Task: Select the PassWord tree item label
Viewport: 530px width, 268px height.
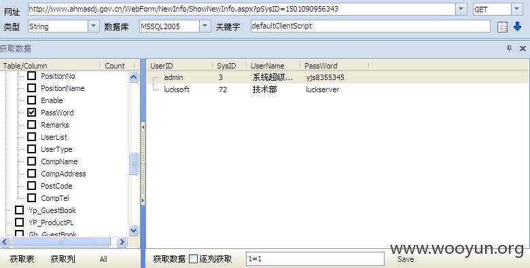Action: point(57,113)
